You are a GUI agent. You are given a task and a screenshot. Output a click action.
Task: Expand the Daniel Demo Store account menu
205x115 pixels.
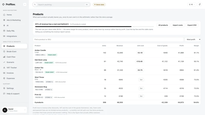pyautogui.click(x=14, y=110)
